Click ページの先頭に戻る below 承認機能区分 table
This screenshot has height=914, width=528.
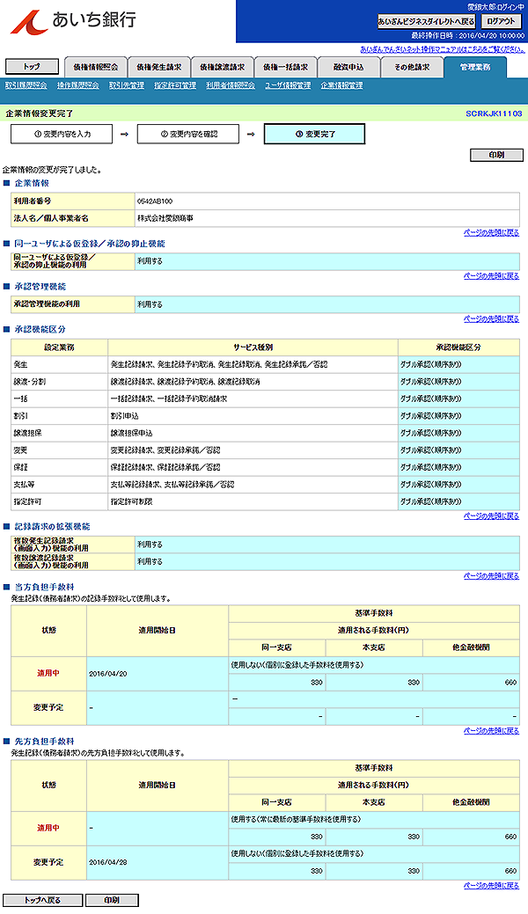(491, 515)
